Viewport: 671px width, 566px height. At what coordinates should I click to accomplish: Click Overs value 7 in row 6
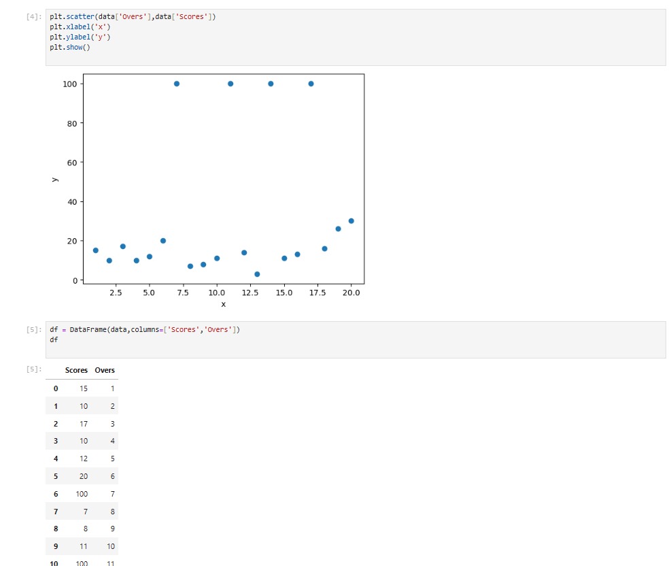point(113,494)
